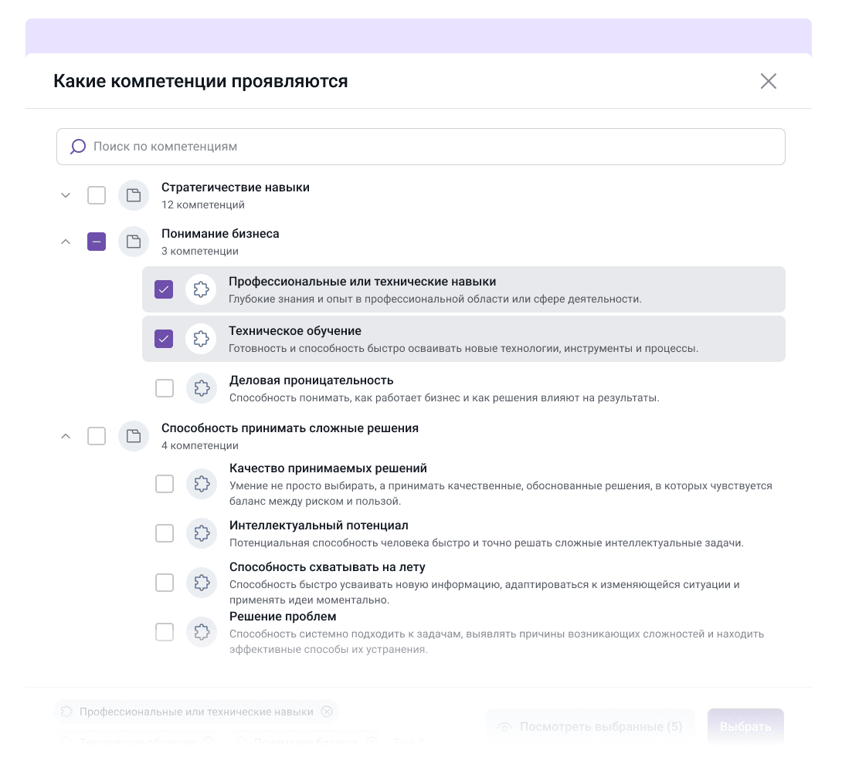Click puzzle icon for Деловая проницательность
Viewport: 842px width, 781px height.
point(202,388)
